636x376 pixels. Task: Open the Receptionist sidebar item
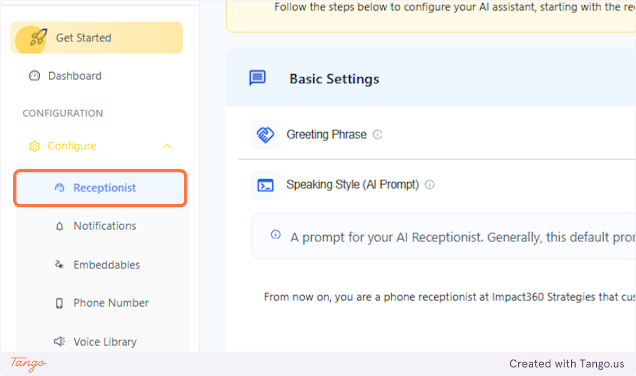pyautogui.click(x=104, y=188)
